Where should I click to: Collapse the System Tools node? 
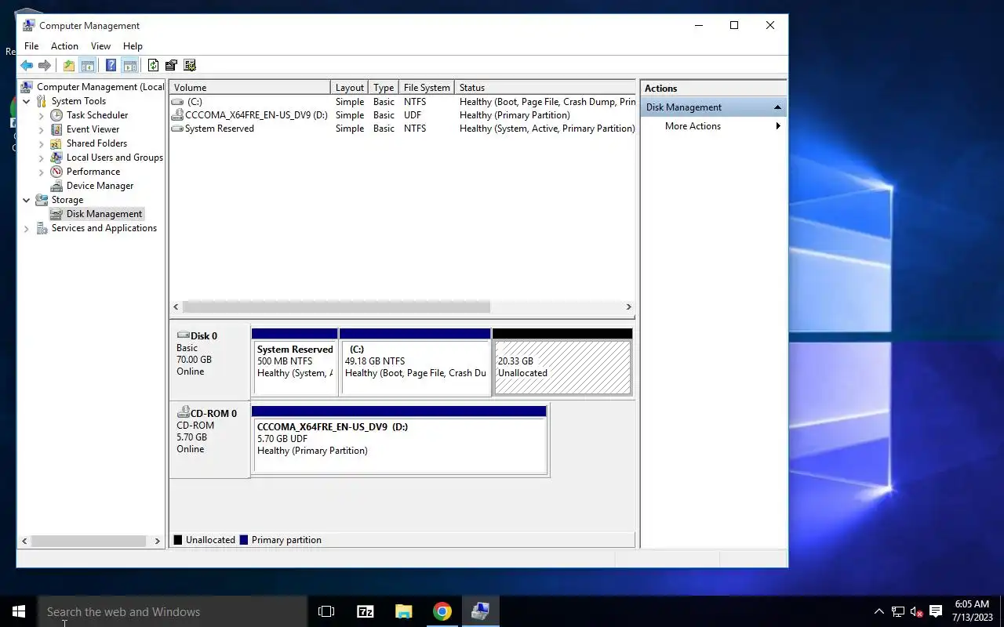click(27, 101)
